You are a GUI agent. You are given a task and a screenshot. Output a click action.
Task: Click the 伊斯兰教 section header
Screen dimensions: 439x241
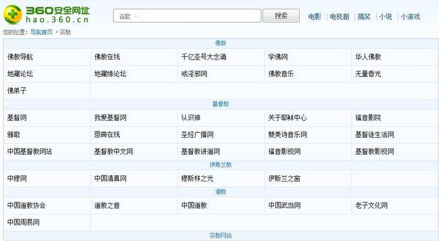coord(220,165)
